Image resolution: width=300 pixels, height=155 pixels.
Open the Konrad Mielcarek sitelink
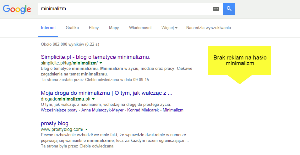point(143,110)
